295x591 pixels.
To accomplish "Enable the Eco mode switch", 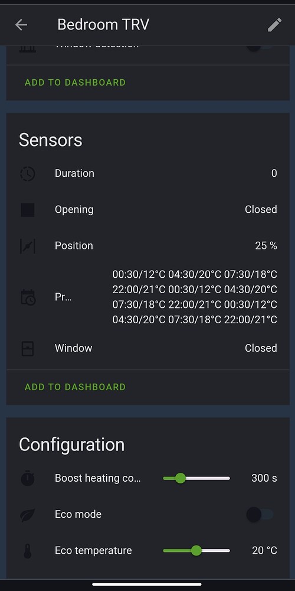I will [260, 515].
